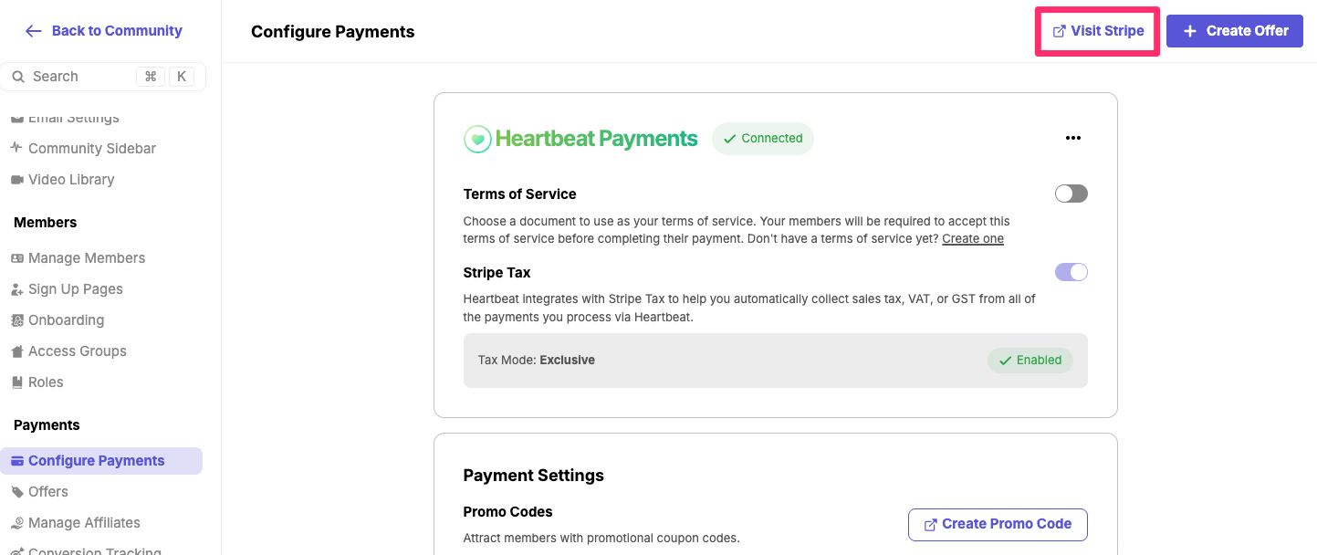This screenshot has height=555, width=1317.
Task: Click the Manage Members card icon
Action: point(17,258)
